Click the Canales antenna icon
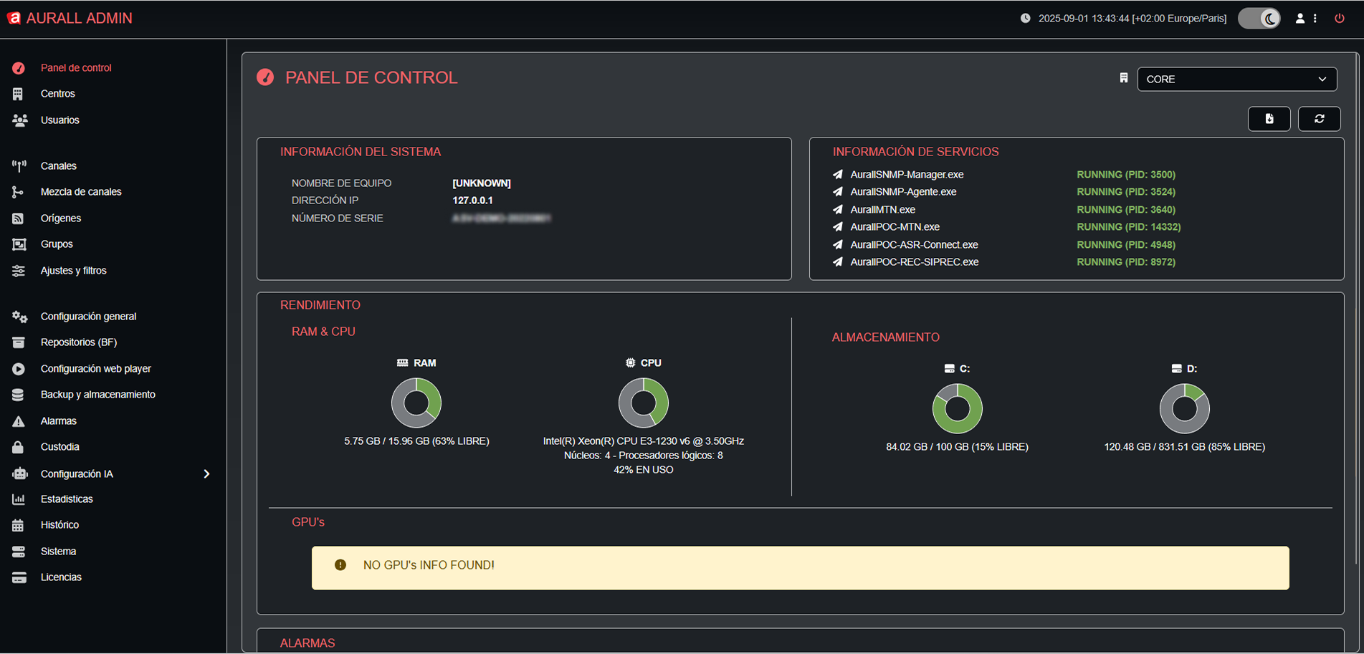 [x=19, y=166]
